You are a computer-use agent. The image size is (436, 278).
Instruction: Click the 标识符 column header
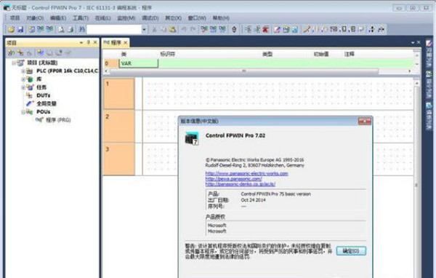(167, 54)
